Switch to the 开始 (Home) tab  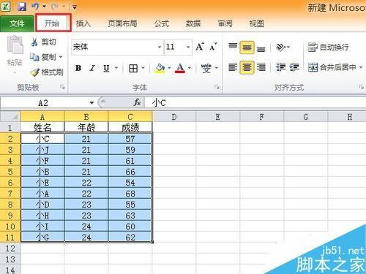click(x=52, y=23)
